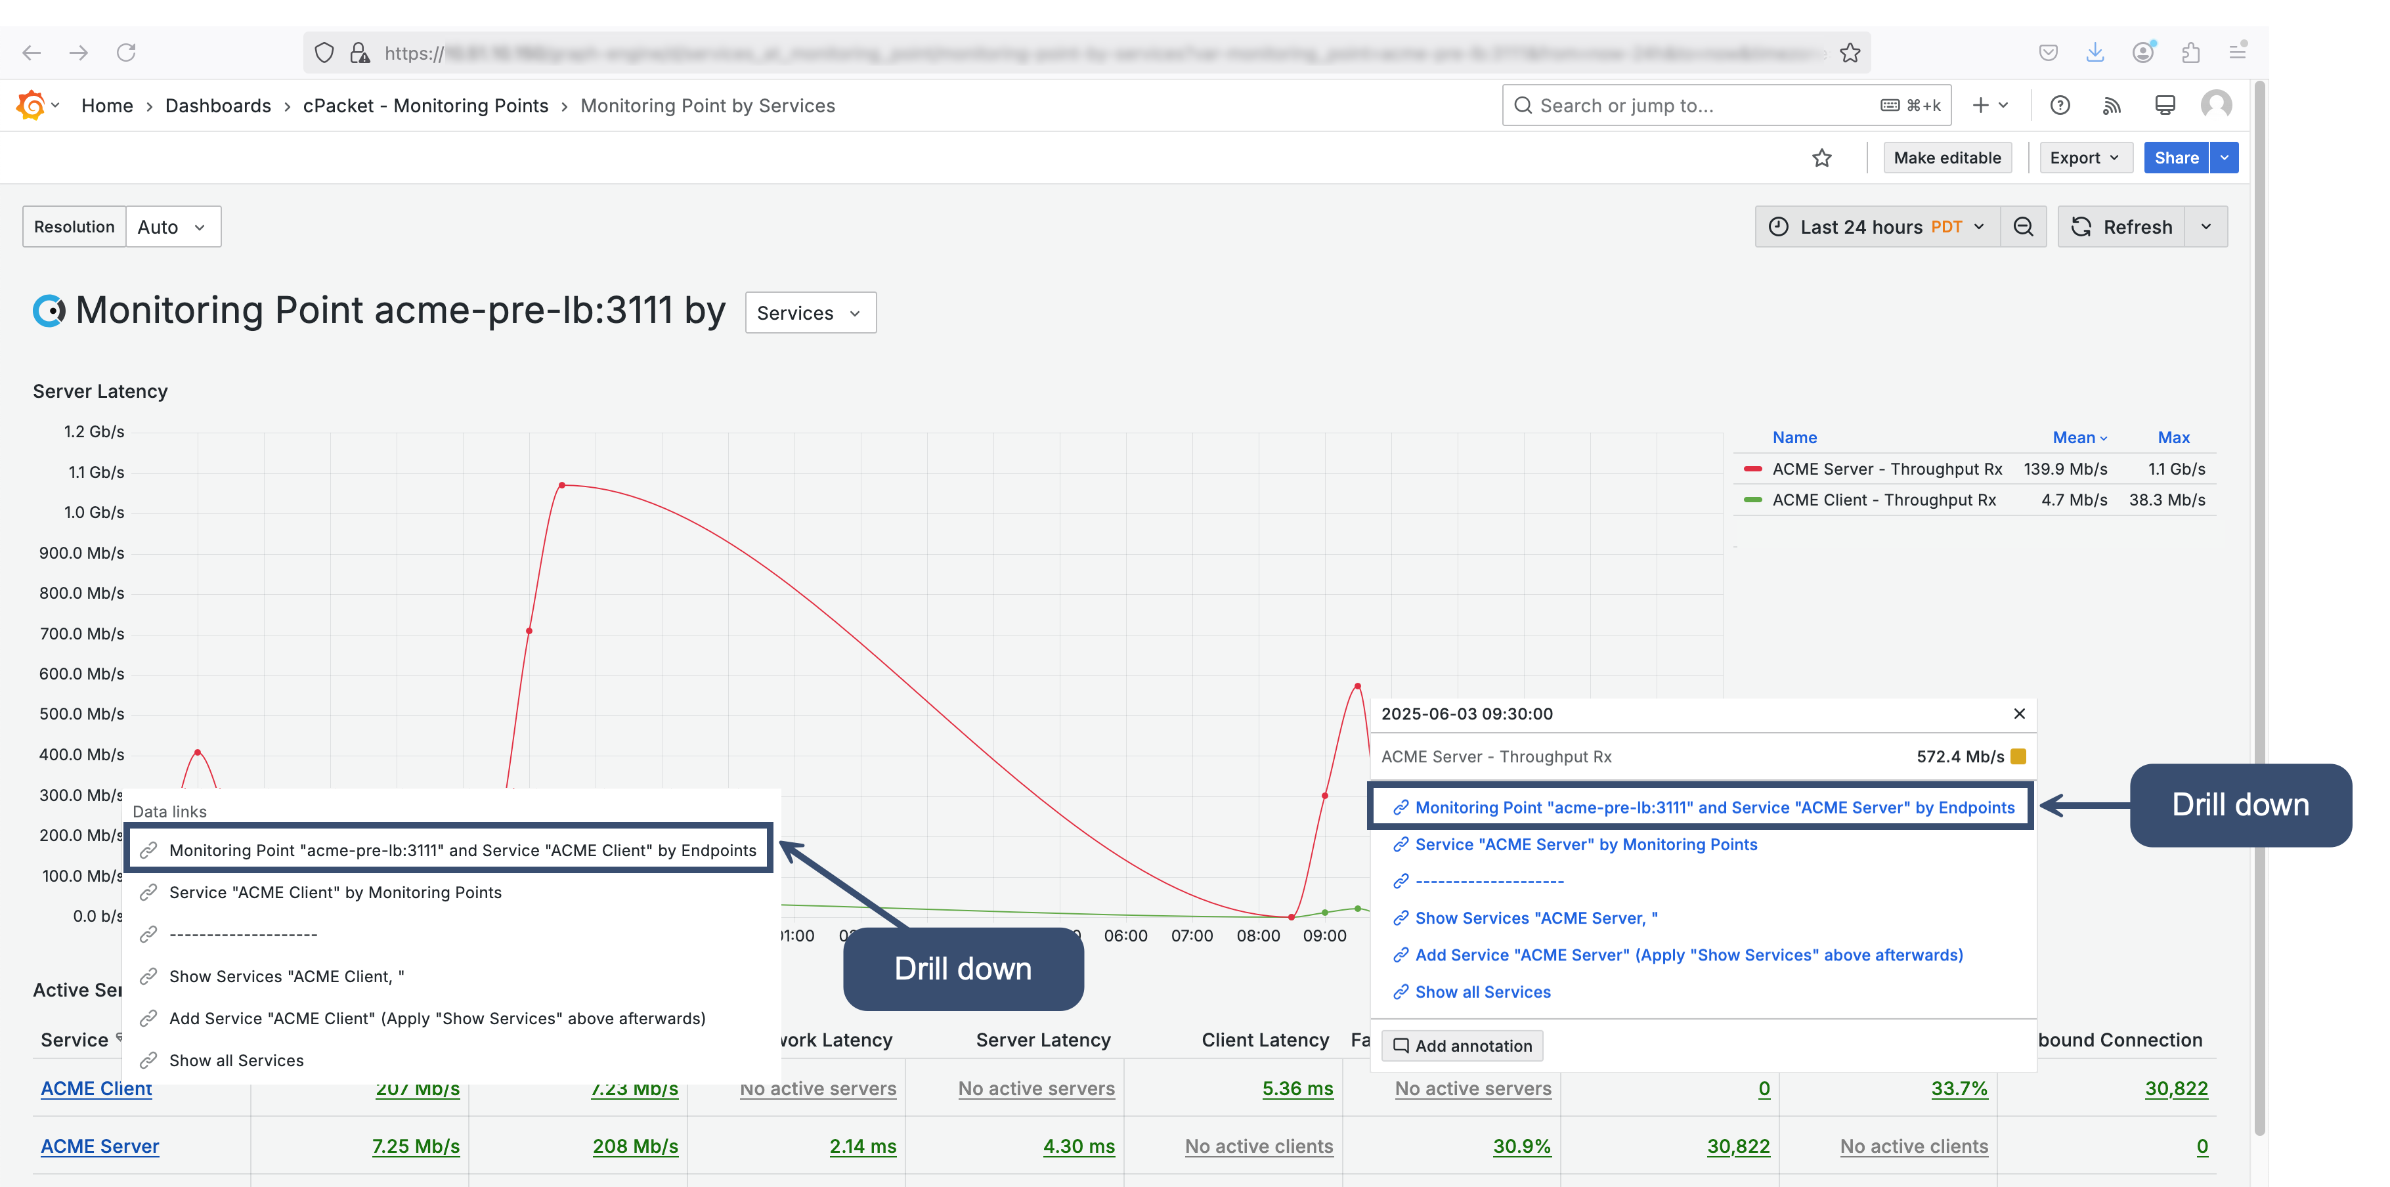Go to Dashboards breadcrumb
The height and width of the screenshot is (1187, 2390).
(x=218, y=106)
